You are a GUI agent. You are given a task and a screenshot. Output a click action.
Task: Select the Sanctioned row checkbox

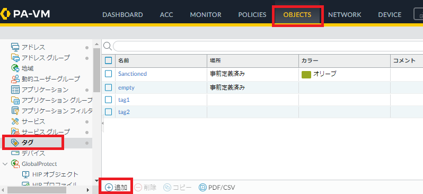pyautogui.click(x=108, y=74)
